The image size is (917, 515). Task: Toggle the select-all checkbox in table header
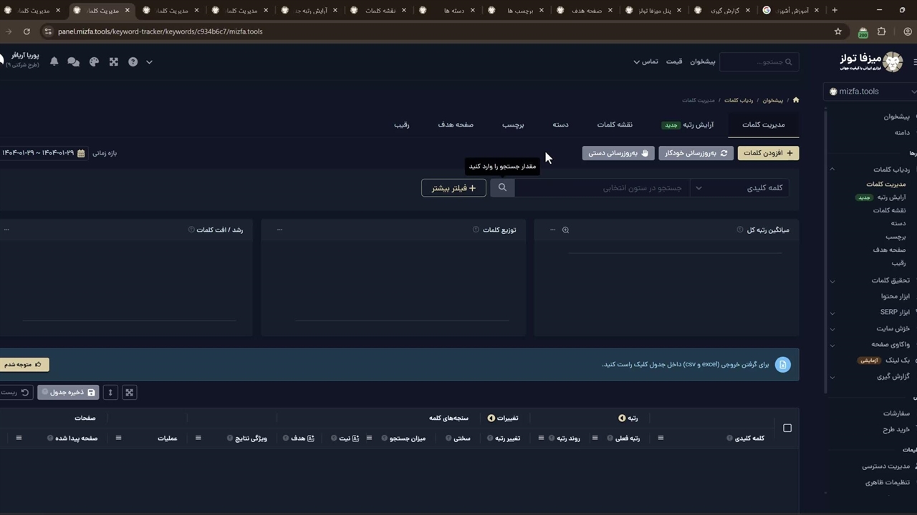[x=787, y=428]
